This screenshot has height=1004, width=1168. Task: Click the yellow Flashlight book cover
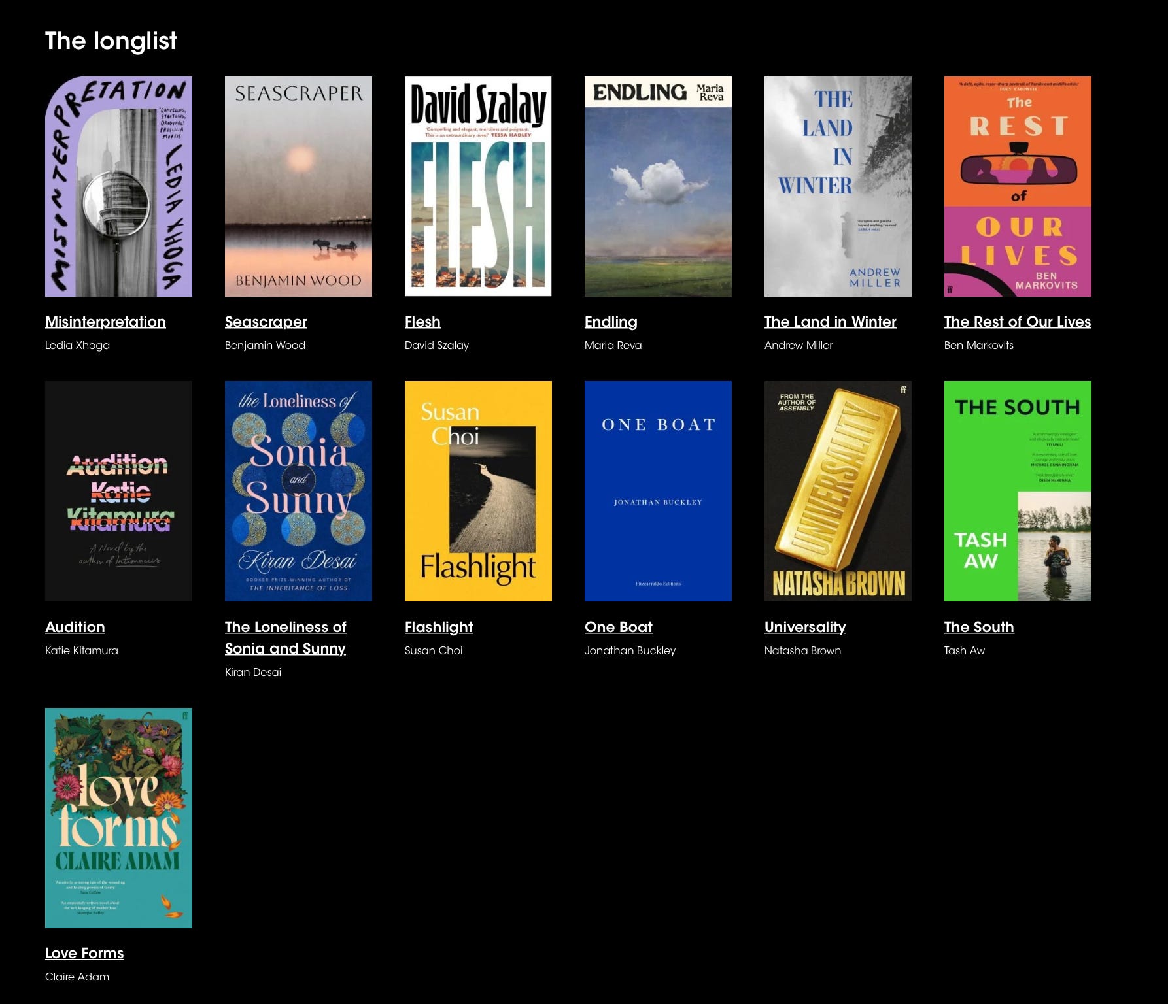478,491
